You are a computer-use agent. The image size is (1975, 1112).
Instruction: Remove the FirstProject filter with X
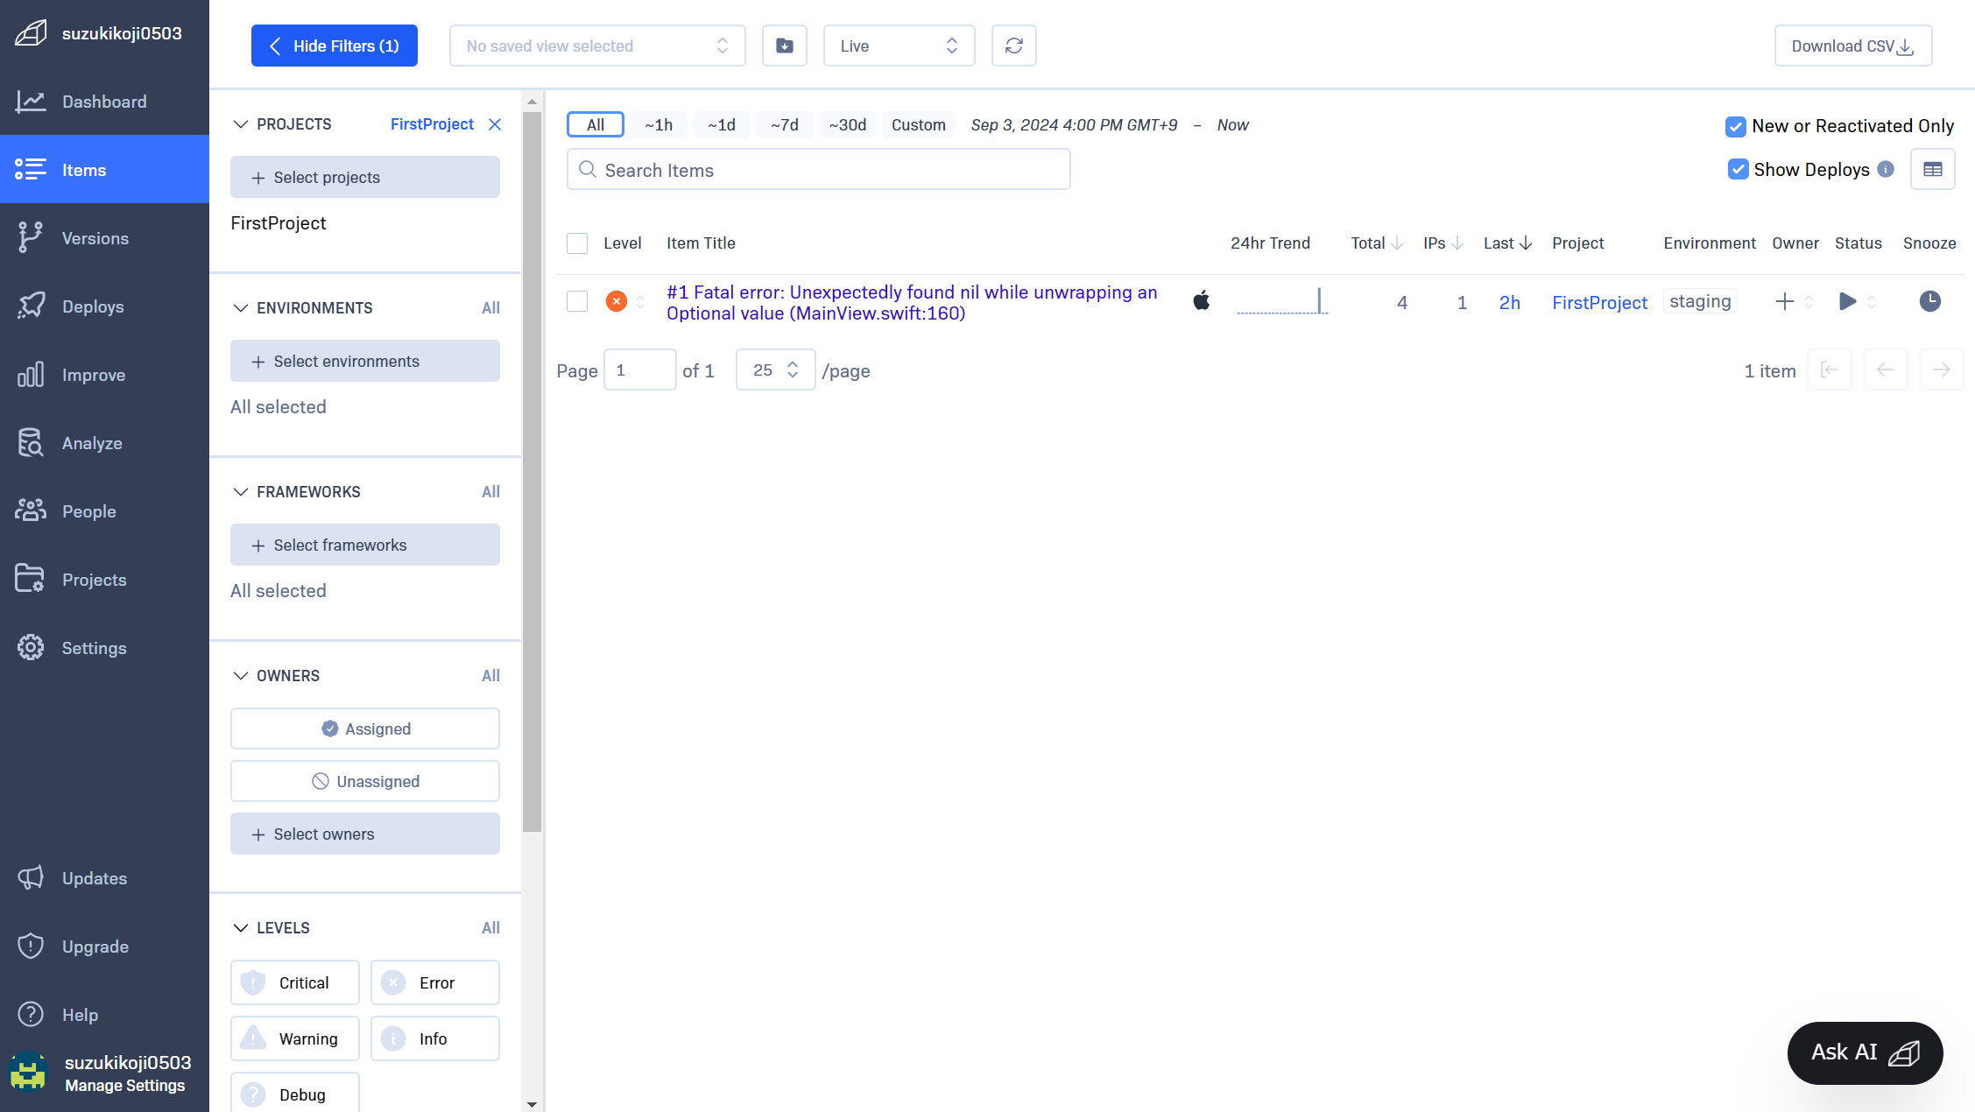[x=495, y=124]
